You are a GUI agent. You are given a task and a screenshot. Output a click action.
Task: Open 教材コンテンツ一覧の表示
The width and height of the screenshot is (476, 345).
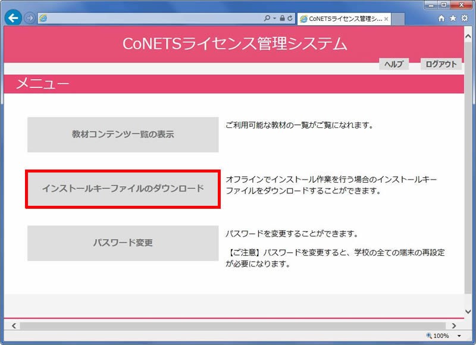(123, 134)
